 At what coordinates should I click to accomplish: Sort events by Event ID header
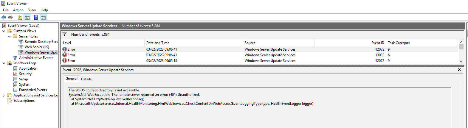(350, 43)
